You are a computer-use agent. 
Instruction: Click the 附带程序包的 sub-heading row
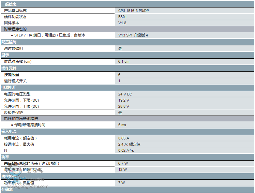tap(15, 29)
